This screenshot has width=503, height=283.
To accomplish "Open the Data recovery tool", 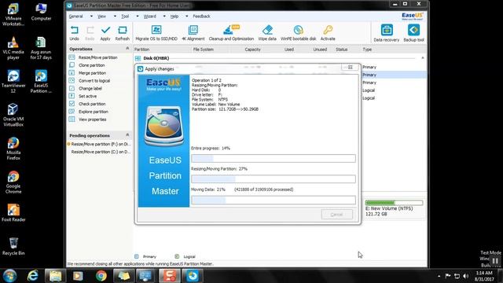I will pos(387,33).
